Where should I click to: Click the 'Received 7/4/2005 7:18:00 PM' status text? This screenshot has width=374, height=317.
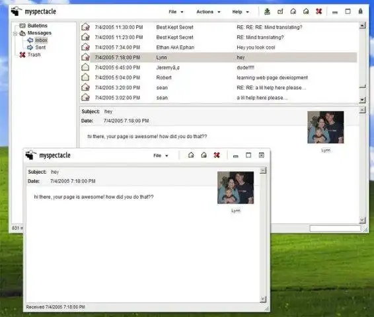56,307
